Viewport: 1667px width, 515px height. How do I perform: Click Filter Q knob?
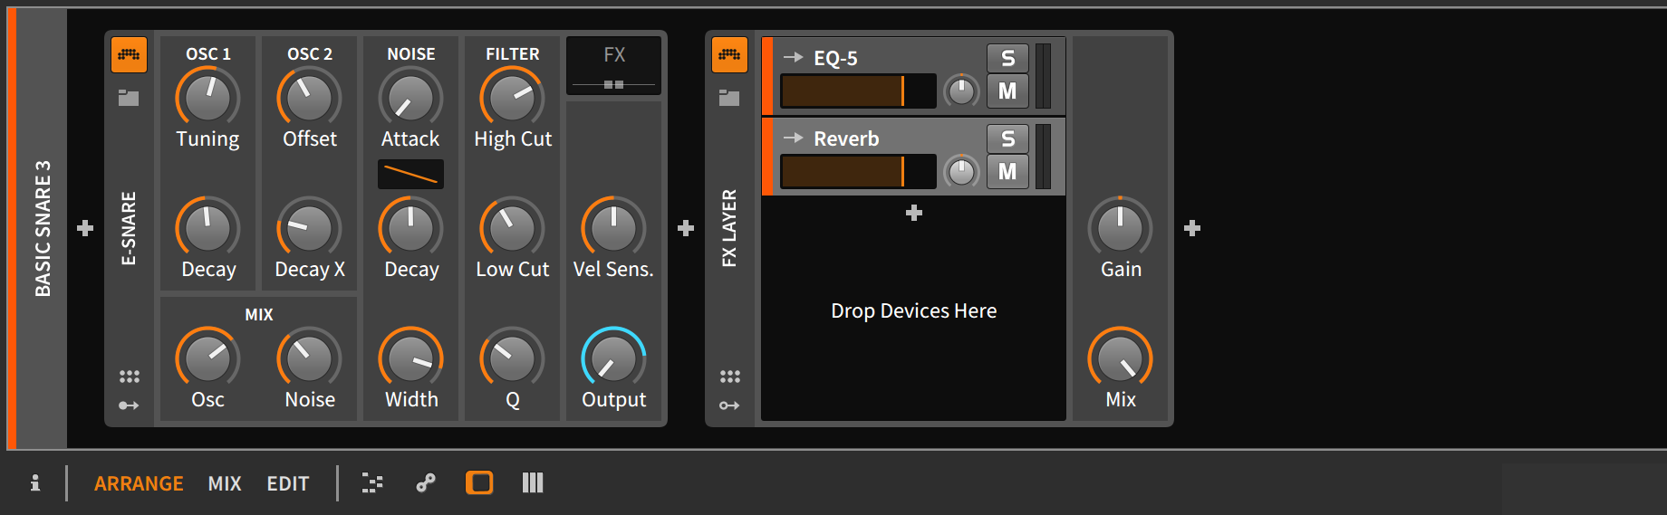pos(512,359)
